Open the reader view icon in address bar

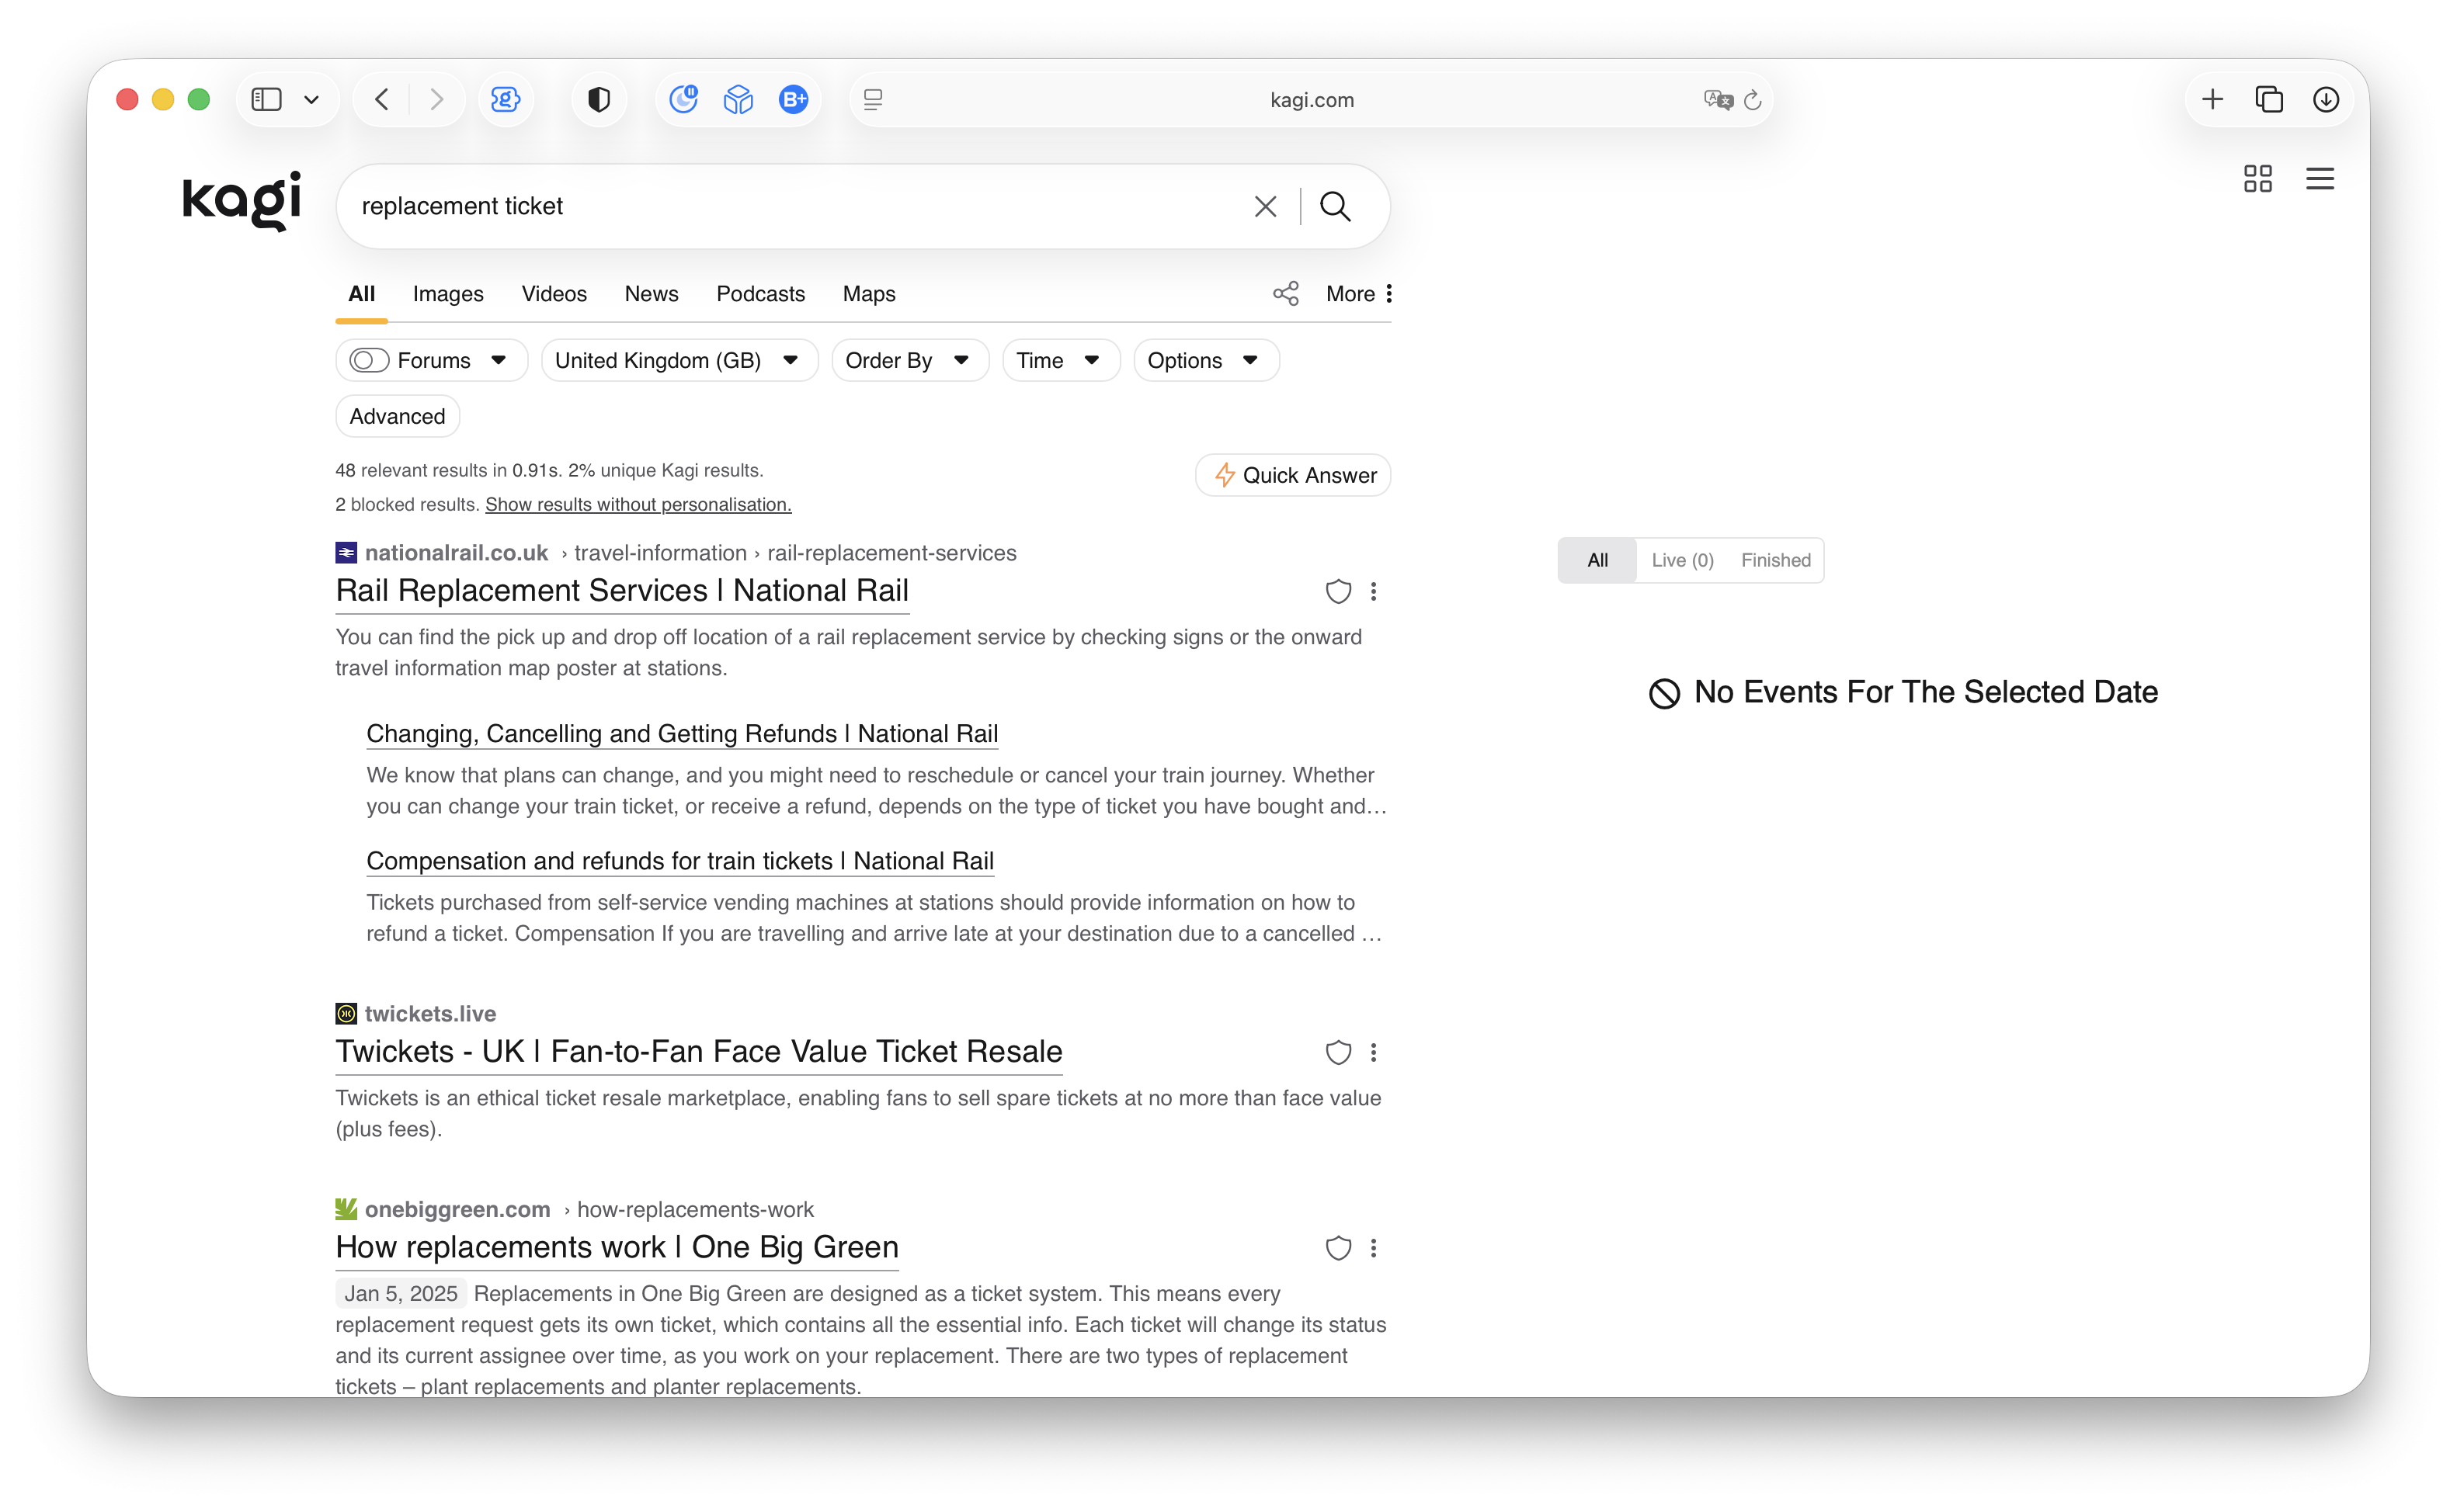tap(872, 99)
